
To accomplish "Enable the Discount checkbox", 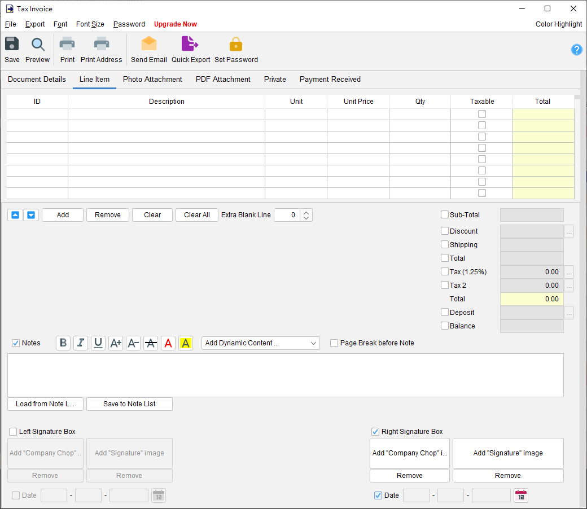I will (445, 231).
